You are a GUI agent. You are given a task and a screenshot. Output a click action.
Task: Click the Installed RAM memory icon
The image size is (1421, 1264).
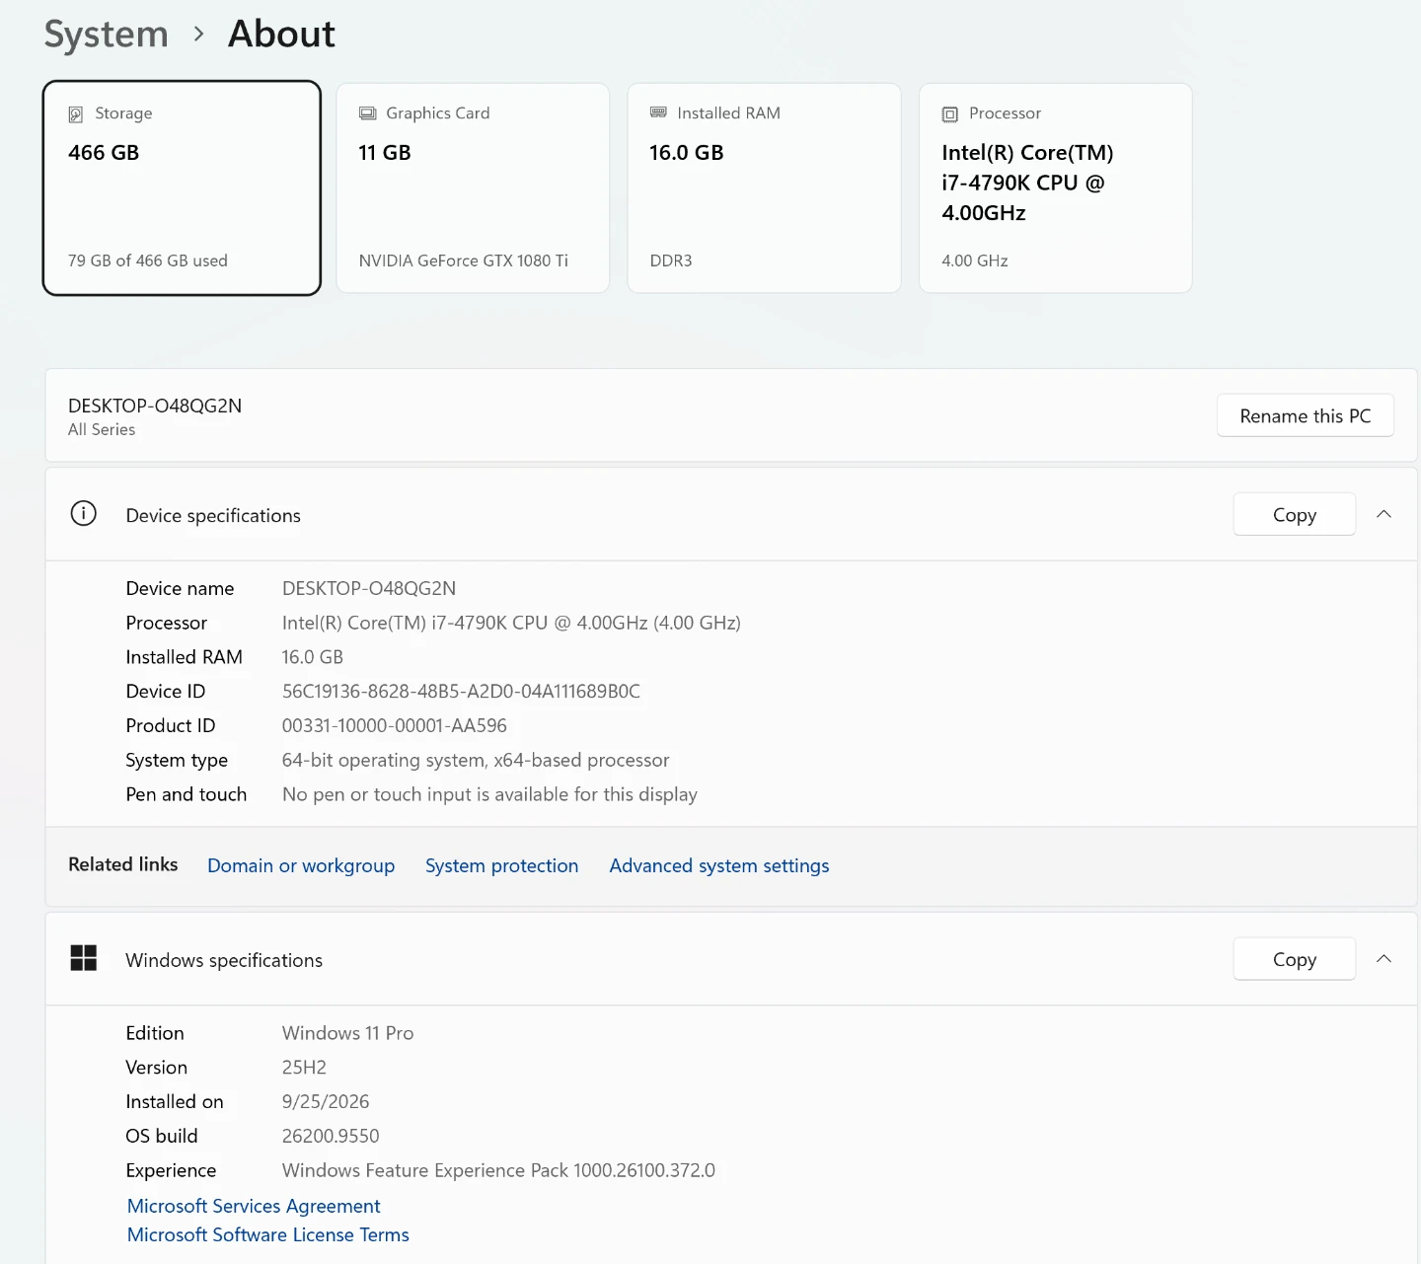click(x=658, y=112)
